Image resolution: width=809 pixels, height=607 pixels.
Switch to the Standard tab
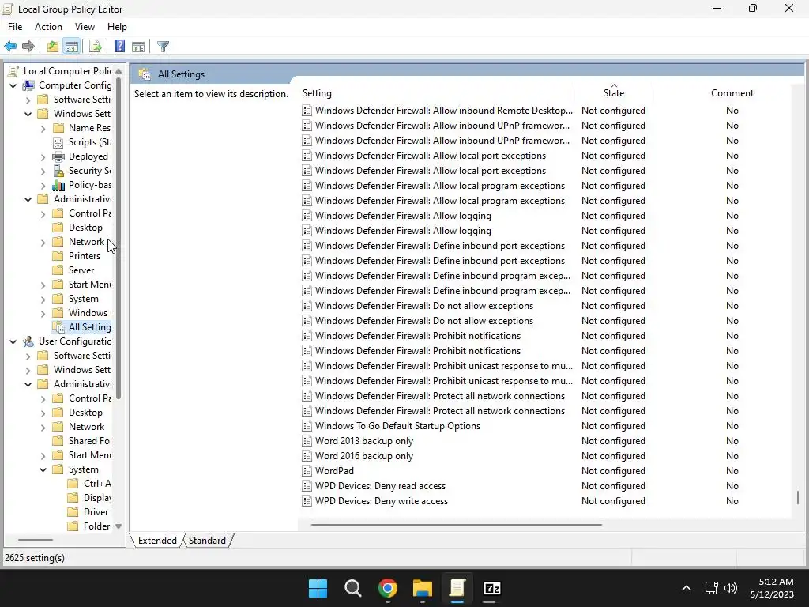(x=208, y=541)
